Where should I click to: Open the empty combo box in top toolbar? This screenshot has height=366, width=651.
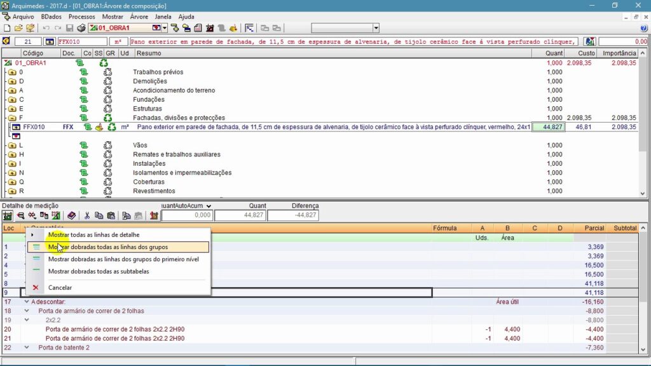pos(376,28)
